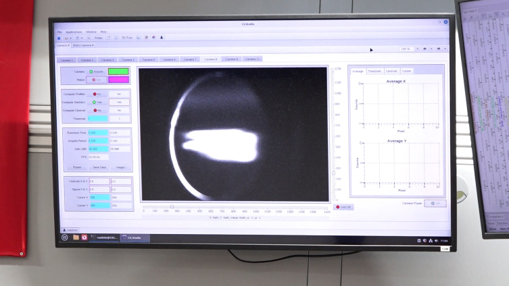
Task: Click the red circular app icon in the taskbar
Action: 84,237
